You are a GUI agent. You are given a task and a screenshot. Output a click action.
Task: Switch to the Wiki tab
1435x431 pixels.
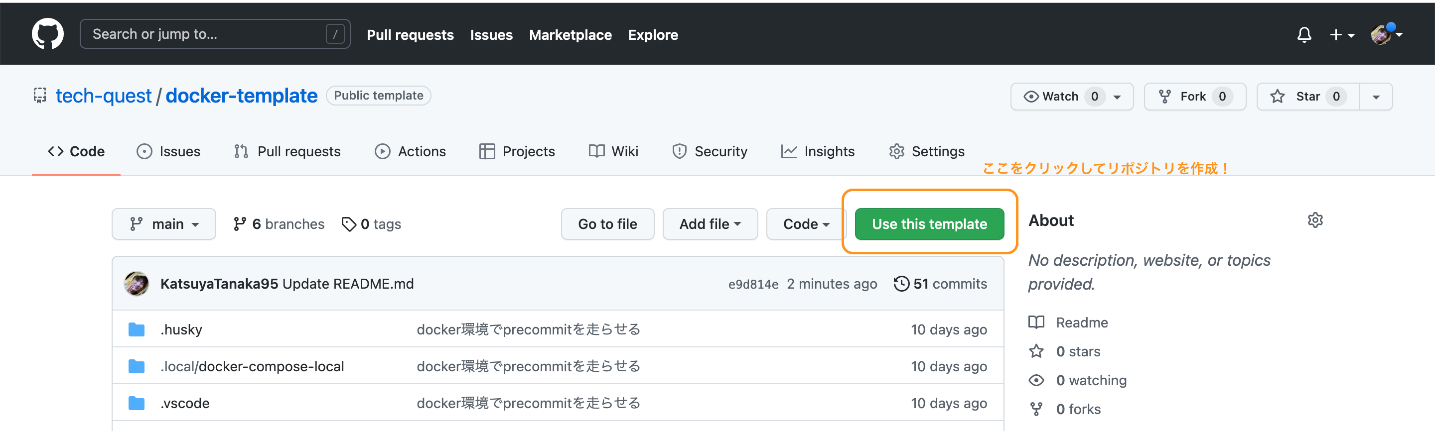point(613,151)
